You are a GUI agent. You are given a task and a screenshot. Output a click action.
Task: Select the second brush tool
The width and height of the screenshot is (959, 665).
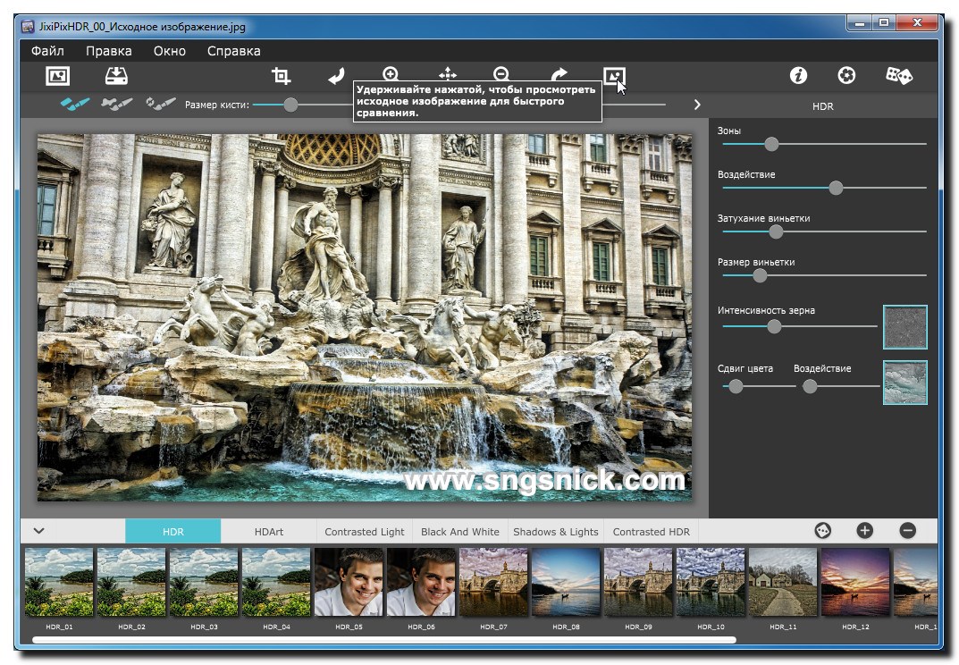point(117,104)
